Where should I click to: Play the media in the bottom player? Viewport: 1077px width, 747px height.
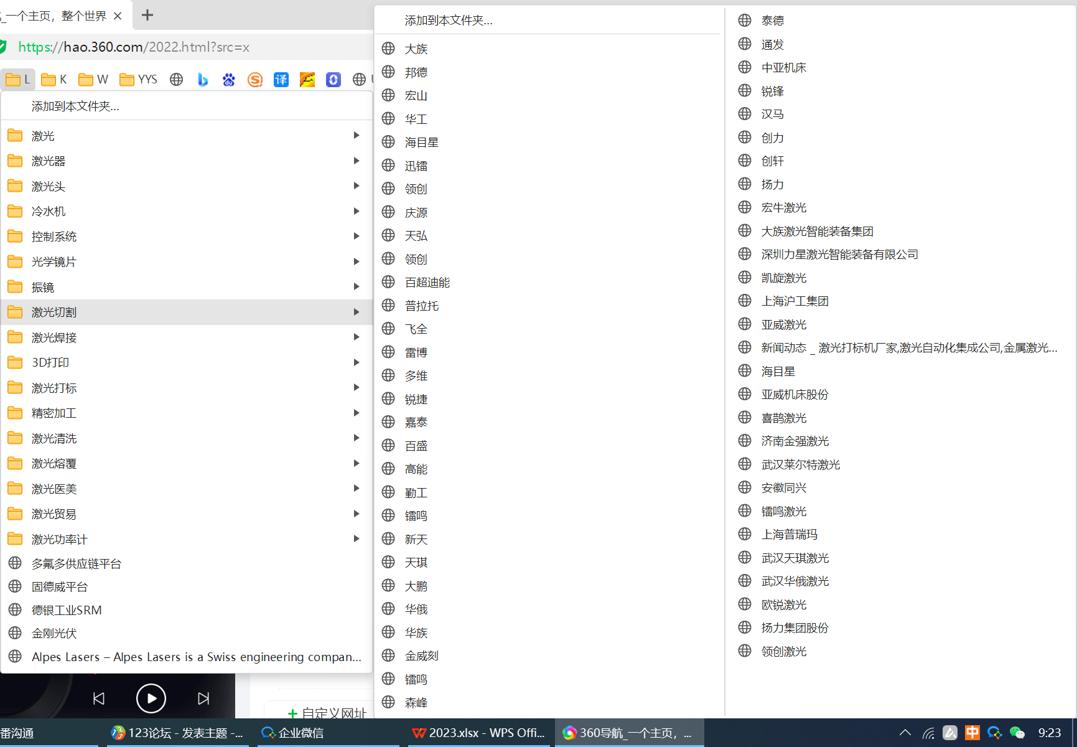click(151, 698)
